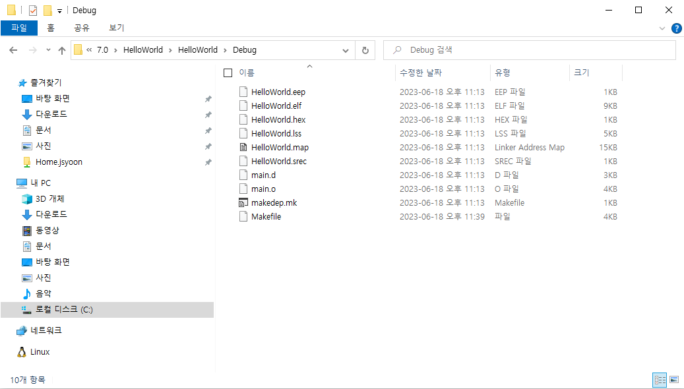Screen dimensions: 684x389
Task: Open pinned 다운로드 under 즐겨찾기
Action: pyautogui.click(x=51, y=114)
